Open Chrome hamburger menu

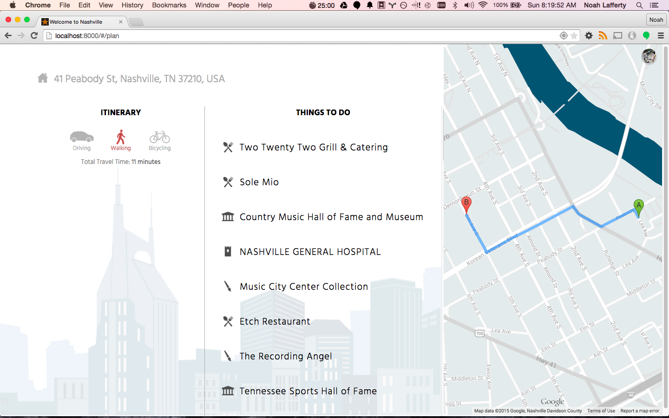pyautogui.click(x=661, y=36)
